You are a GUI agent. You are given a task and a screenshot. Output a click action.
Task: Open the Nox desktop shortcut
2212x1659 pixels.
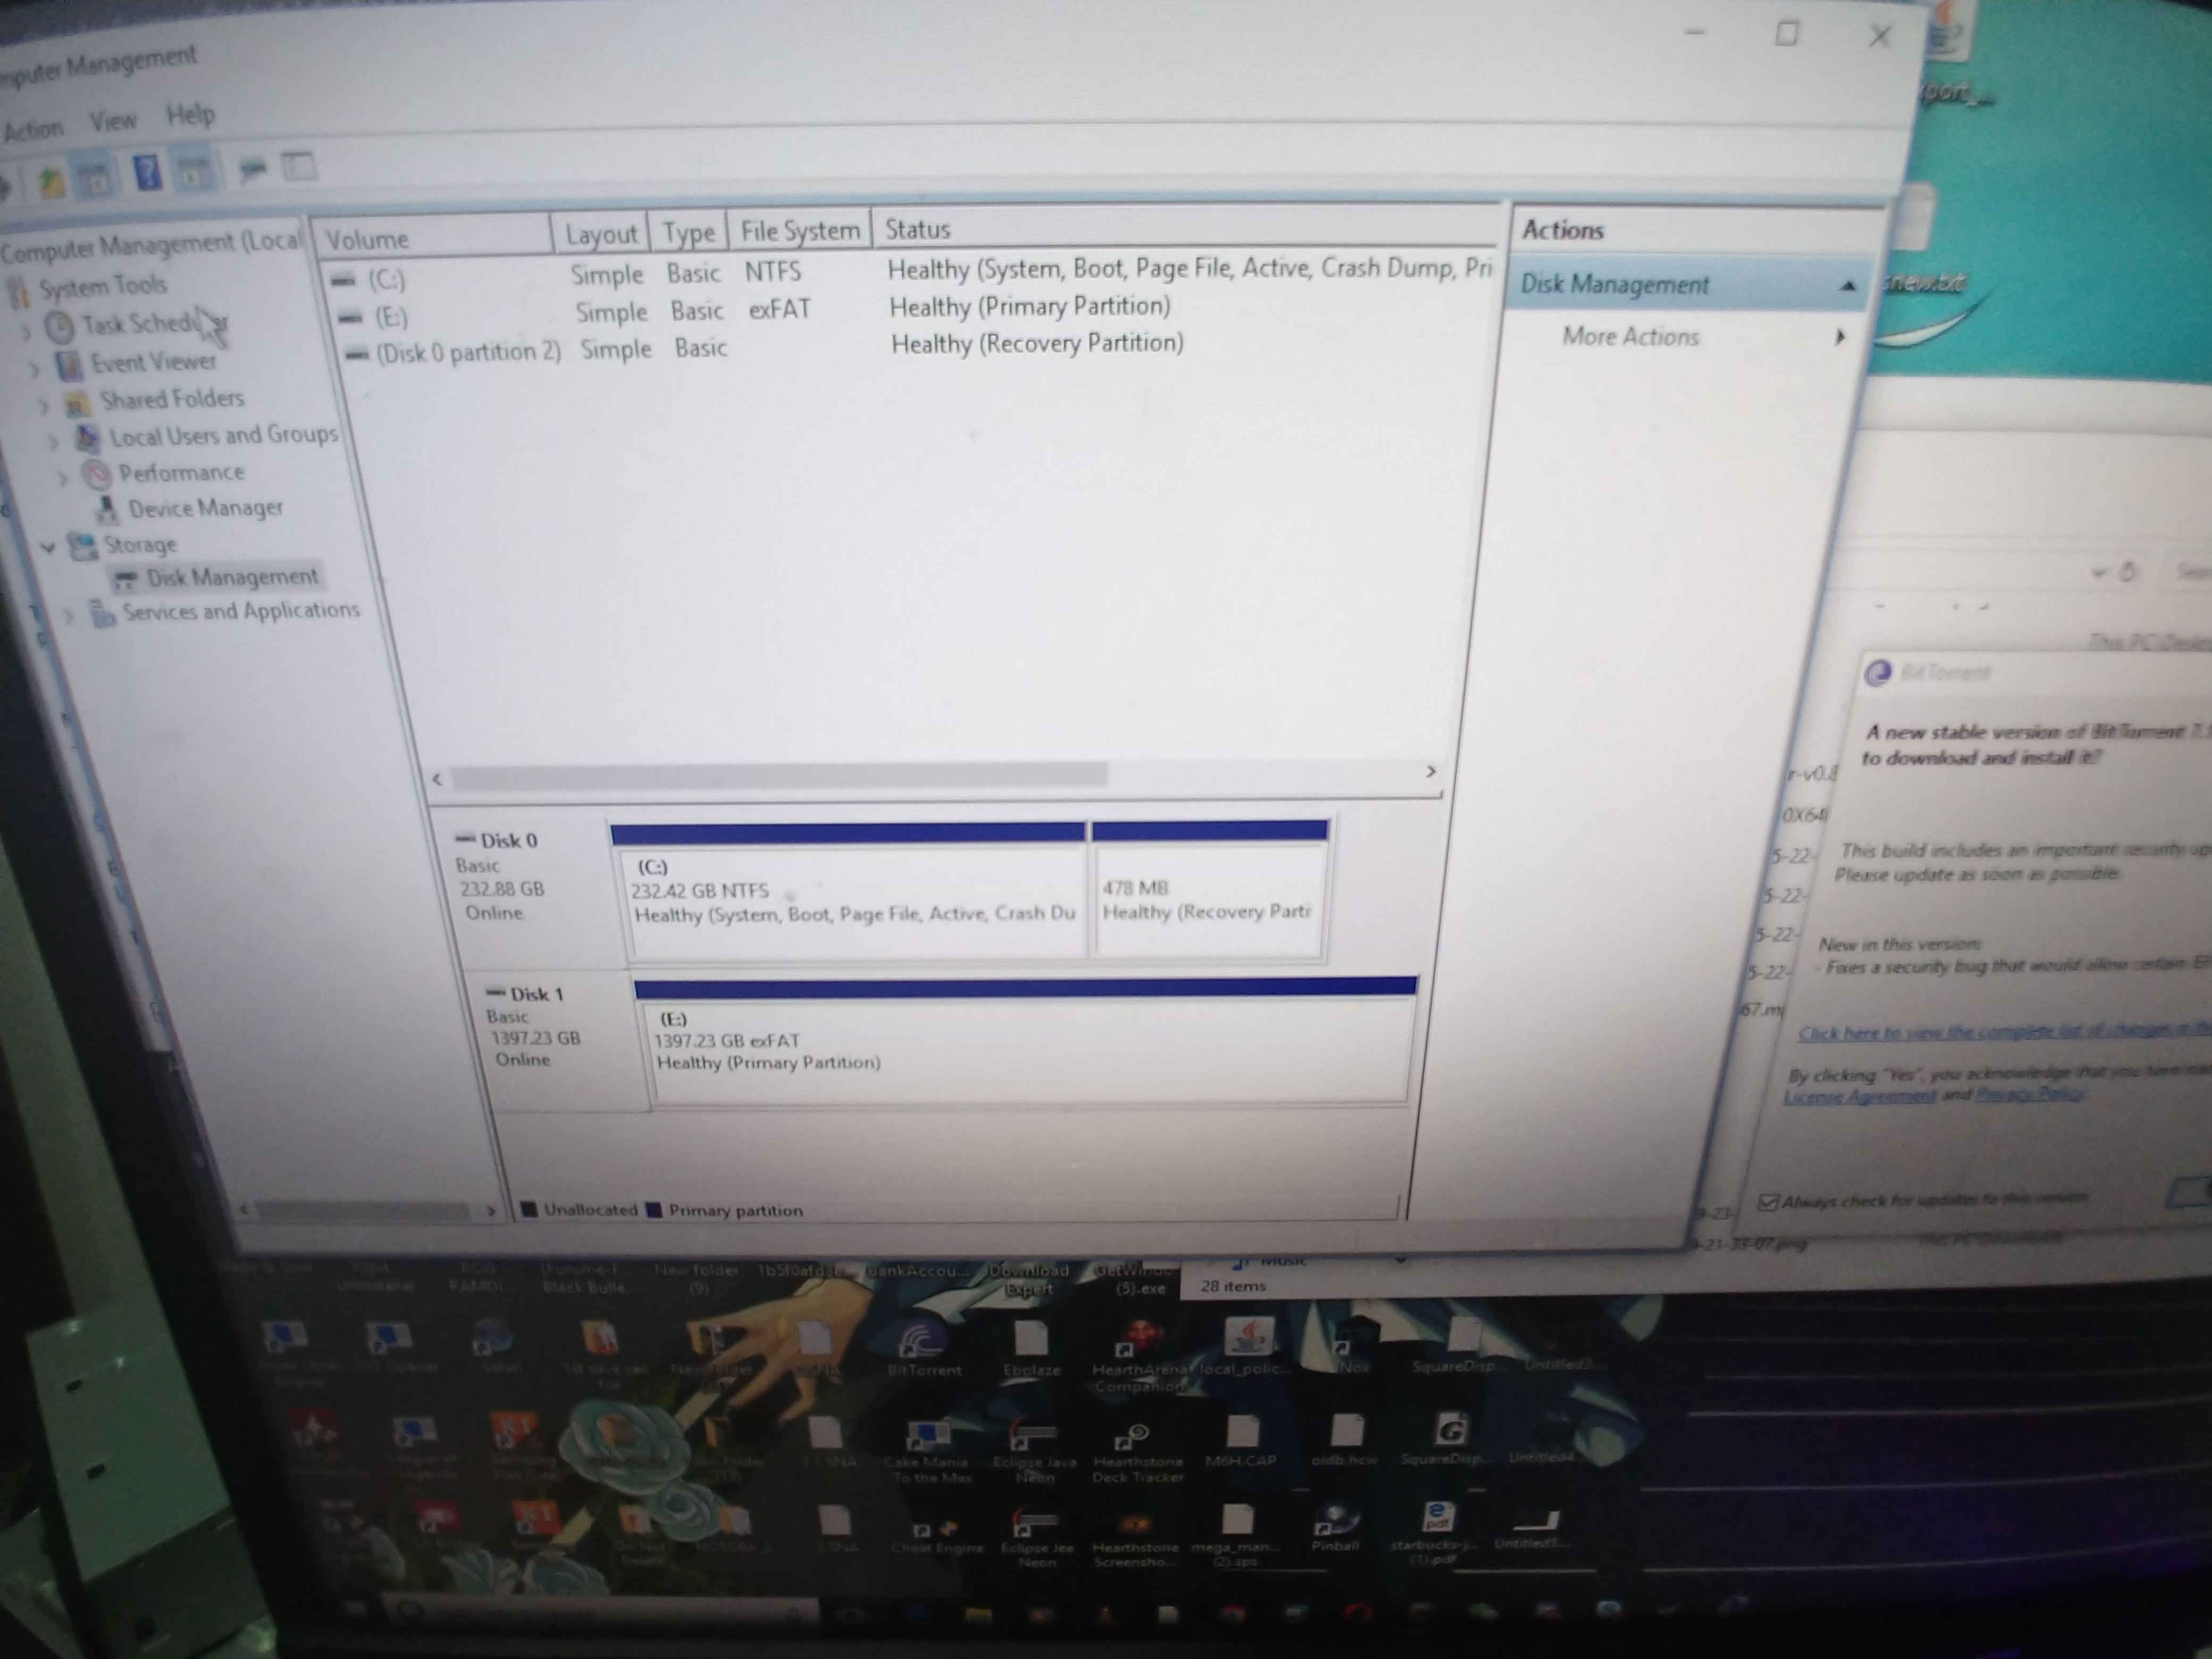click(1352, 1345)
